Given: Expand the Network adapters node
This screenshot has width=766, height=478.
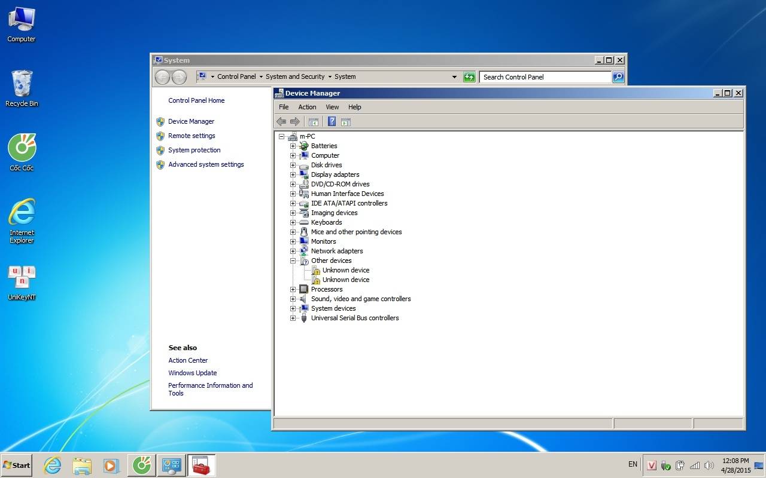Looking at the screenshot, I should point(293,251).
